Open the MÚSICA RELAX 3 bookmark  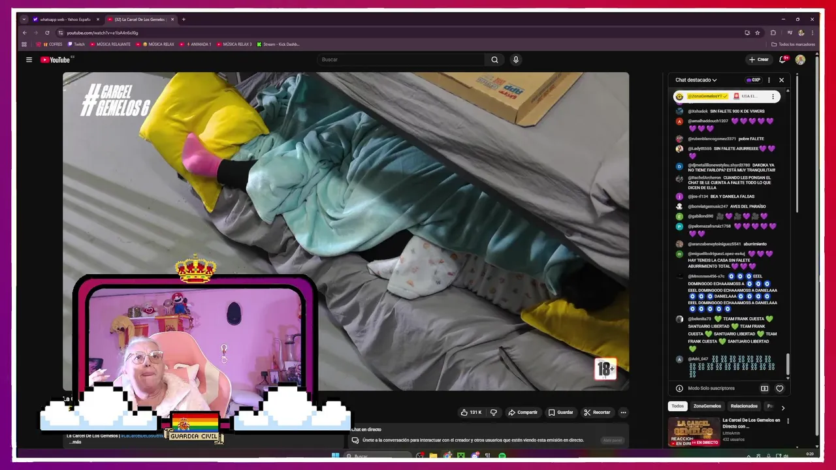[234, 44]
